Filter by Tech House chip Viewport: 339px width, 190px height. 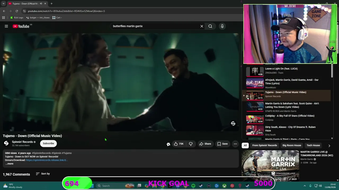313,145
